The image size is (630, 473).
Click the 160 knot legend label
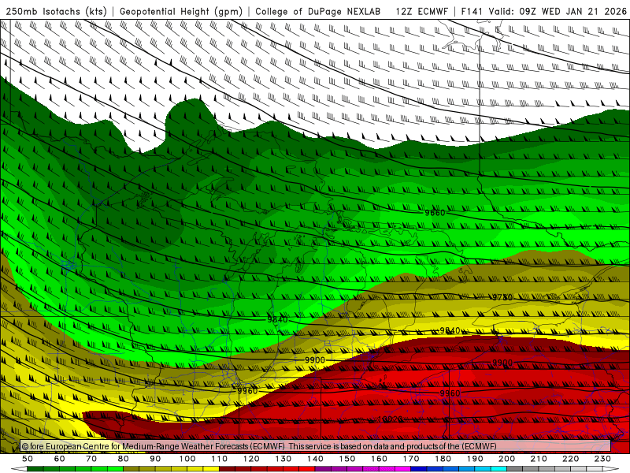click(380, 459)
